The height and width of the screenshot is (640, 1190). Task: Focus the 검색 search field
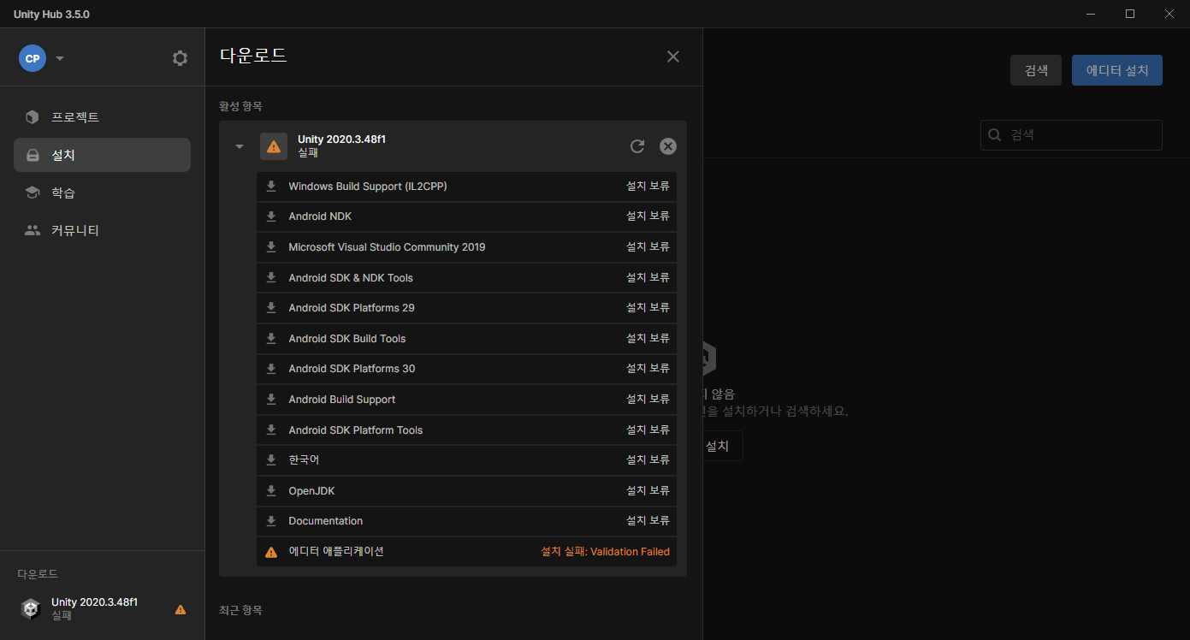(1071, 135)
